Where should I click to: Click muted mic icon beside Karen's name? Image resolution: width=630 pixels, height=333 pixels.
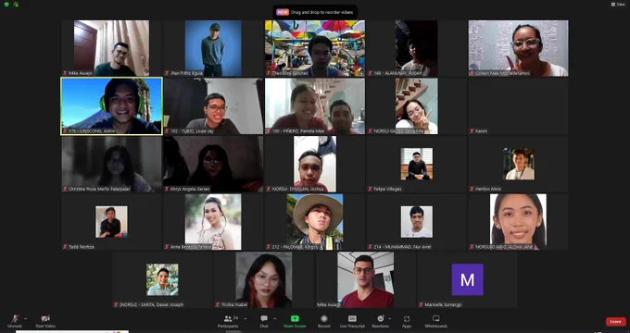[472, 131]
